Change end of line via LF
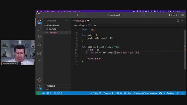187x105 pixels. pyautogui.click(x=125, y=93)
